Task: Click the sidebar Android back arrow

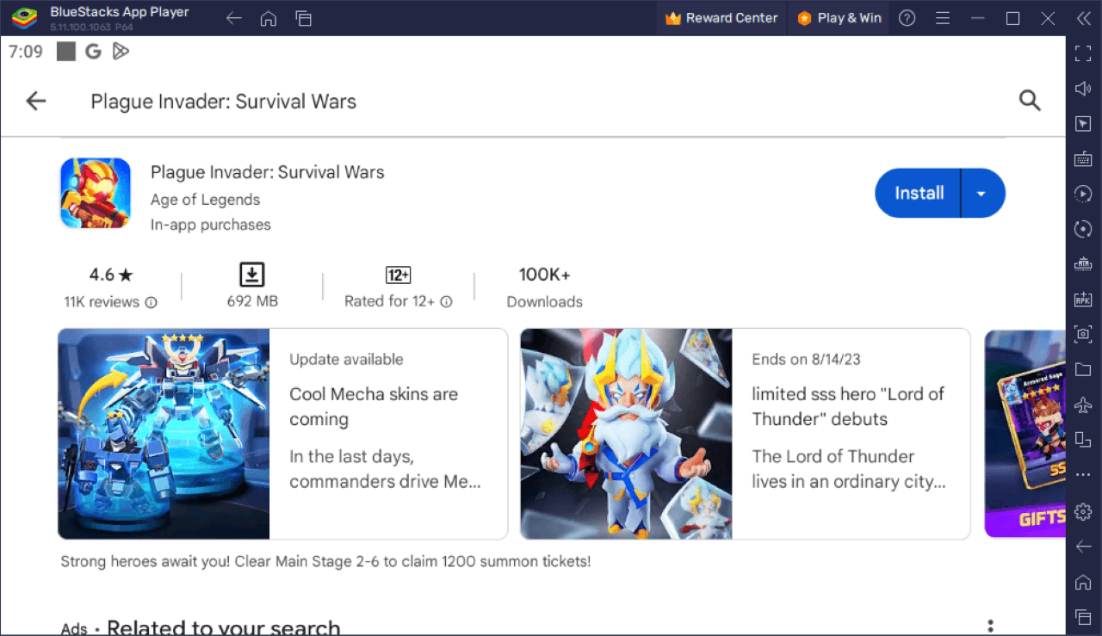Action: coord(1083,546)
